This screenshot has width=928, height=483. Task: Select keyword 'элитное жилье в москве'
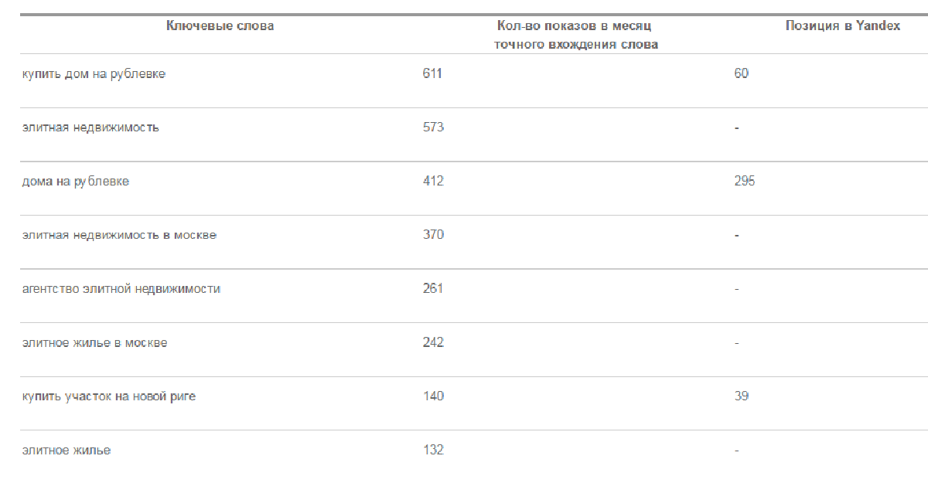[94, 342]
